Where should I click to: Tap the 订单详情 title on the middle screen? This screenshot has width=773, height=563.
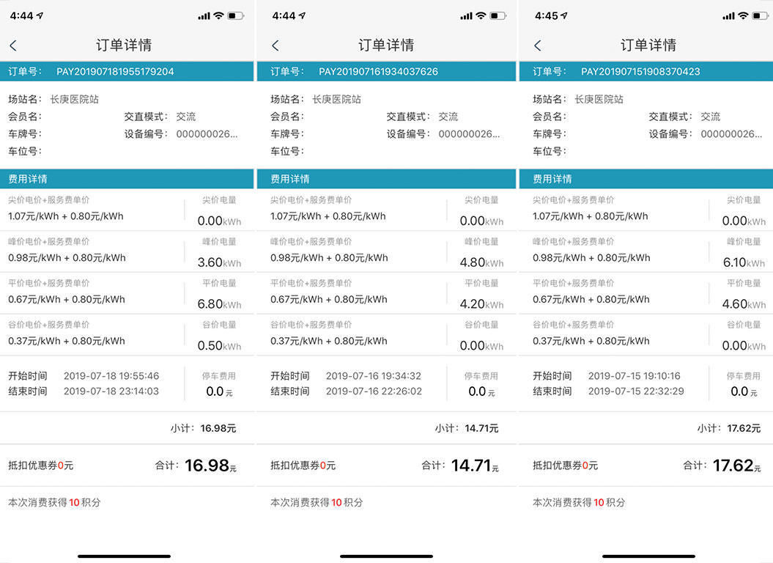pos(386,45)
